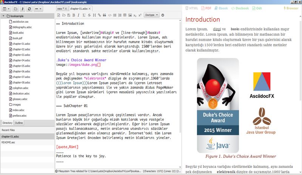Open index.adoc
This screenshot has width=302, height=175.
18,110
